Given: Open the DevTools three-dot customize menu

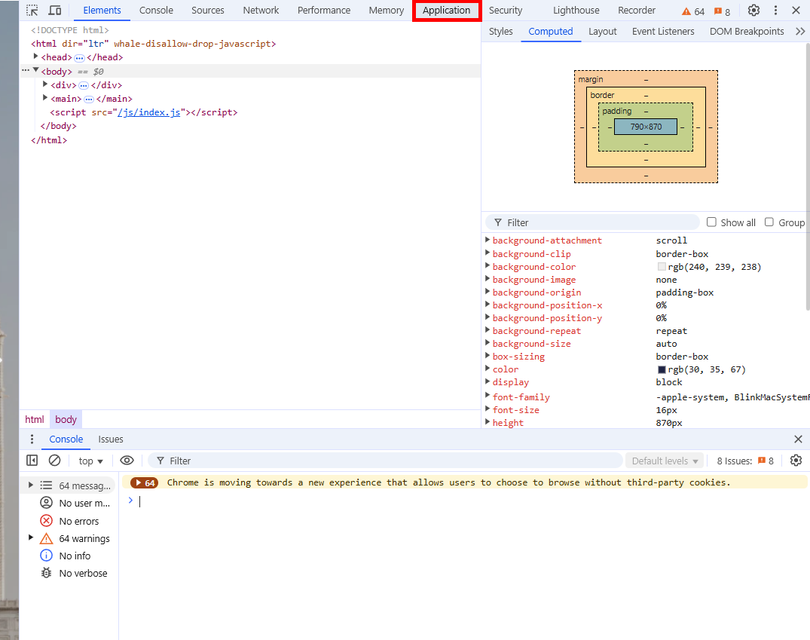Looking at the screenshot, I should (775, 11).
